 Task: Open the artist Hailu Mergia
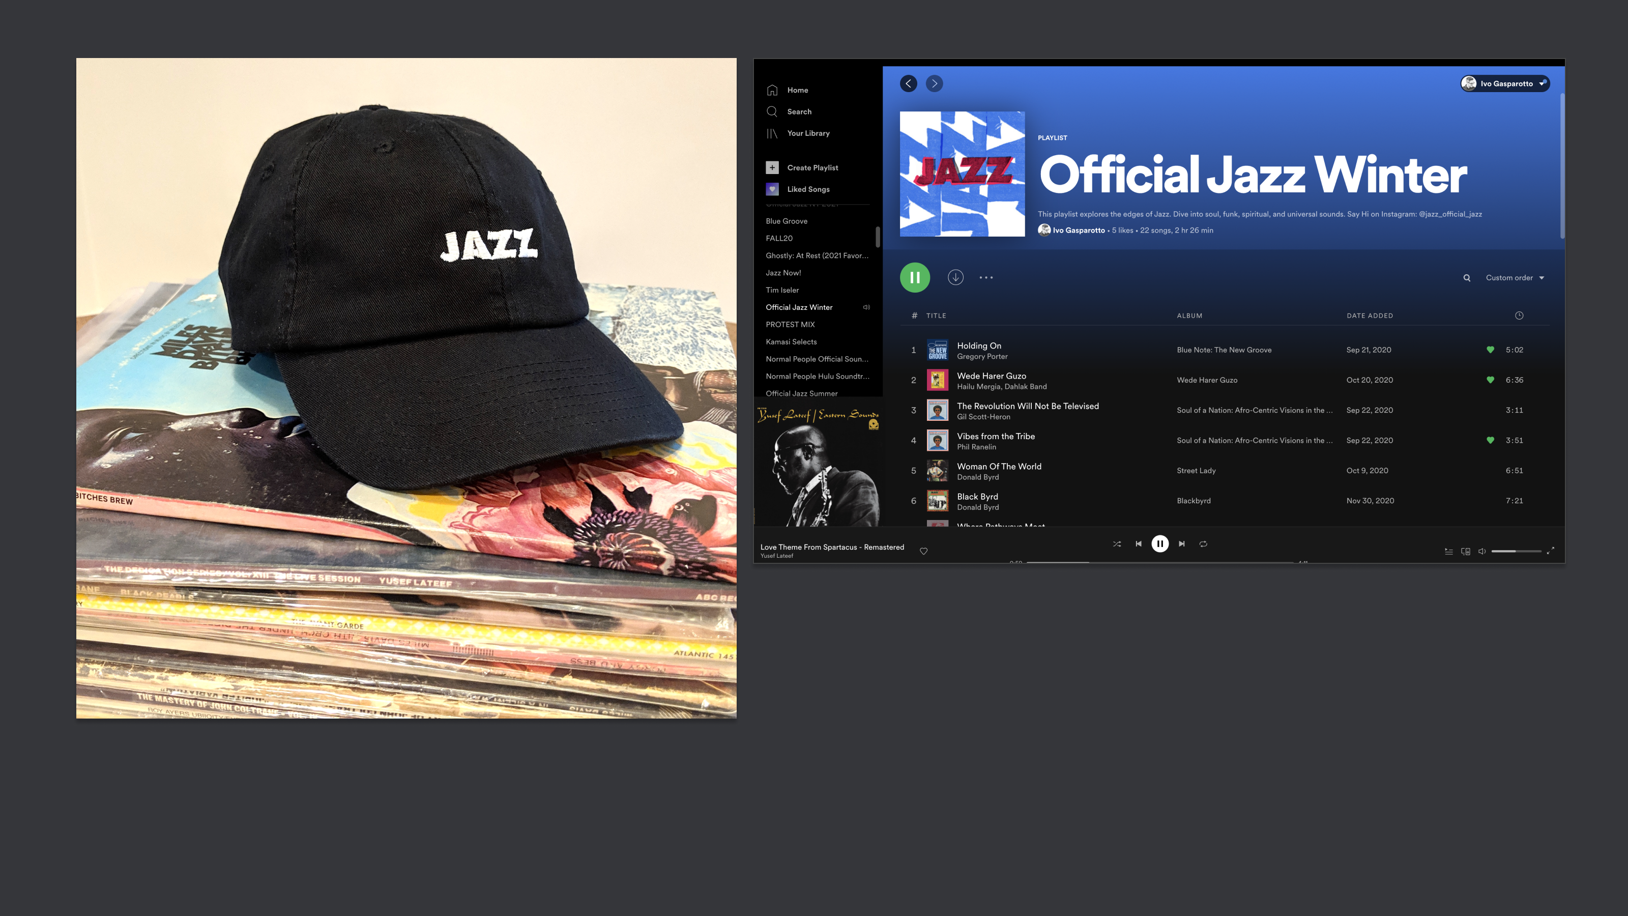click(978, 386)
